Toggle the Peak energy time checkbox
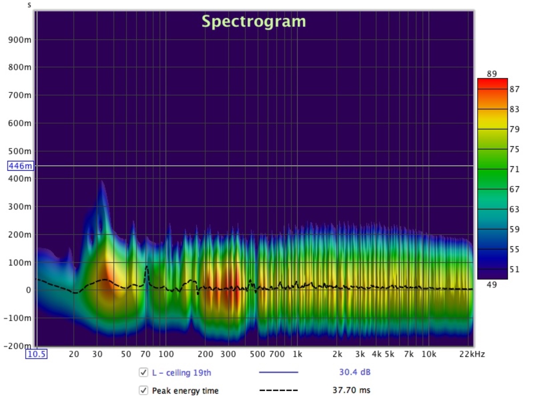Viewport: 534px width, 401px height. coord(143,391)
